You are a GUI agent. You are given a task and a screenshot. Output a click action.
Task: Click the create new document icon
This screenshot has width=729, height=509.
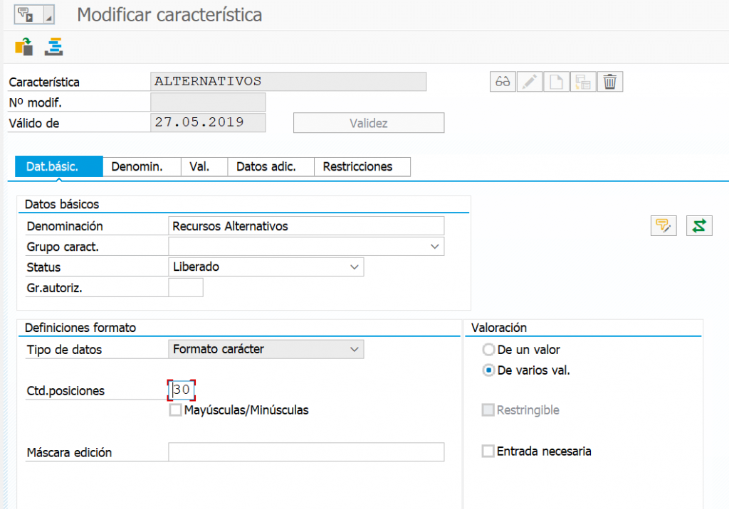point(557,82)
